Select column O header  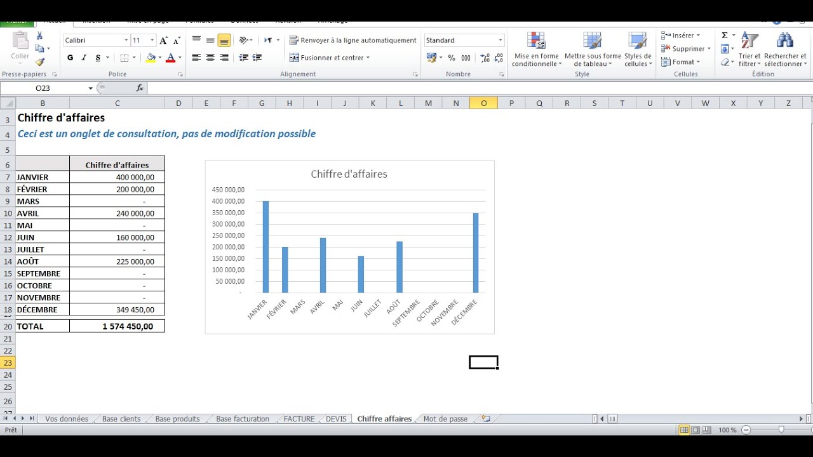[484, 103]
